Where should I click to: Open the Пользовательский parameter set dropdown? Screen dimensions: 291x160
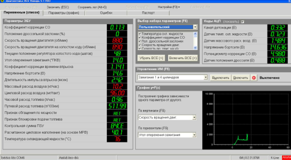coord(195,27)
